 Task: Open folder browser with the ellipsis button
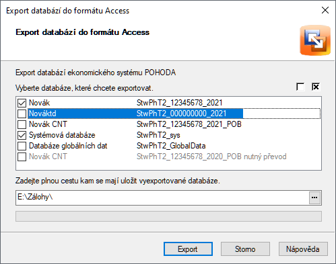(314, 197)
